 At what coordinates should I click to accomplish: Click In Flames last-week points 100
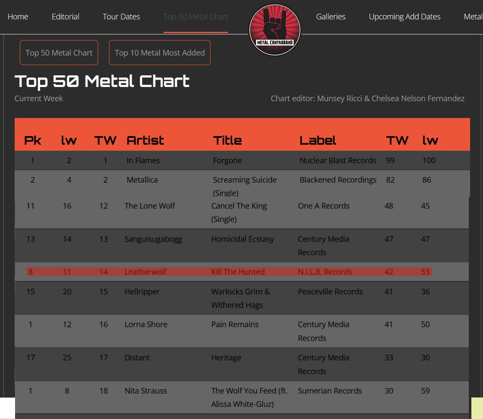tap(429, 161)
